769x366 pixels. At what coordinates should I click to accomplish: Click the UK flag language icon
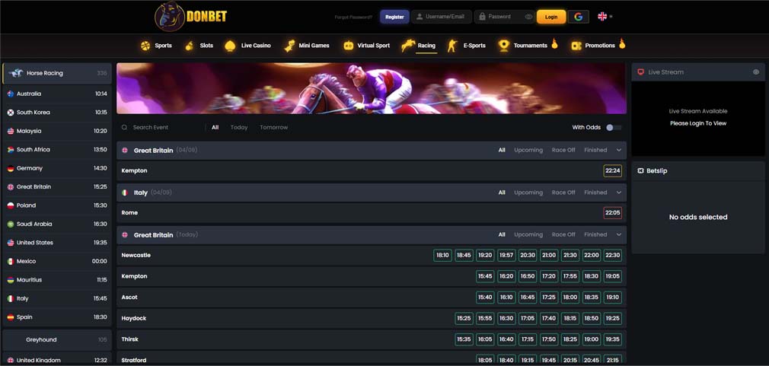(x=602, y=17)
